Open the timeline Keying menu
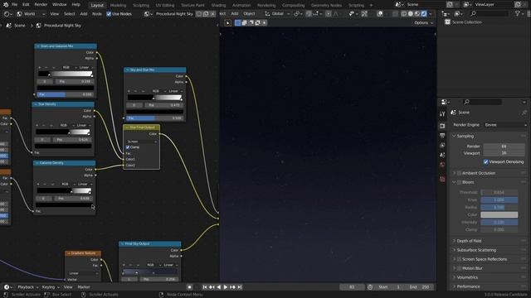 [51, 287]
